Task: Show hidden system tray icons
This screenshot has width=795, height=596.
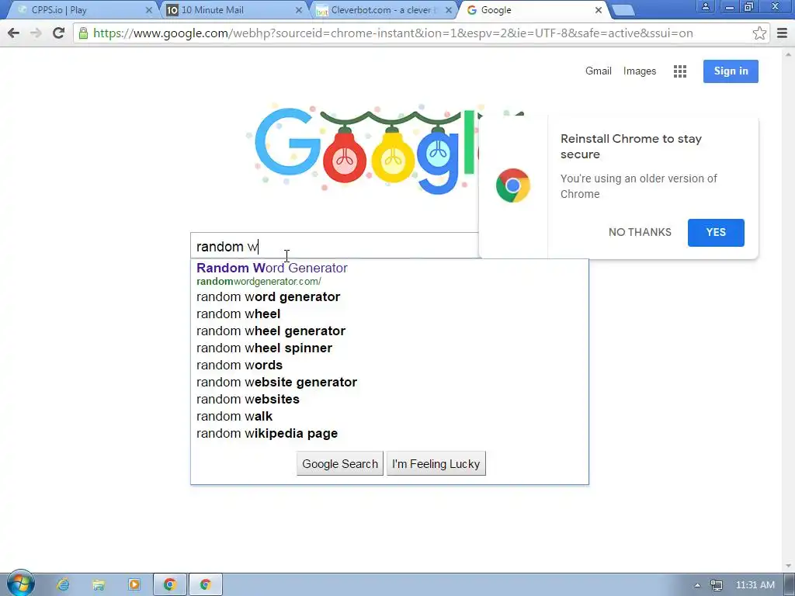Action: (x=698, y=585)
